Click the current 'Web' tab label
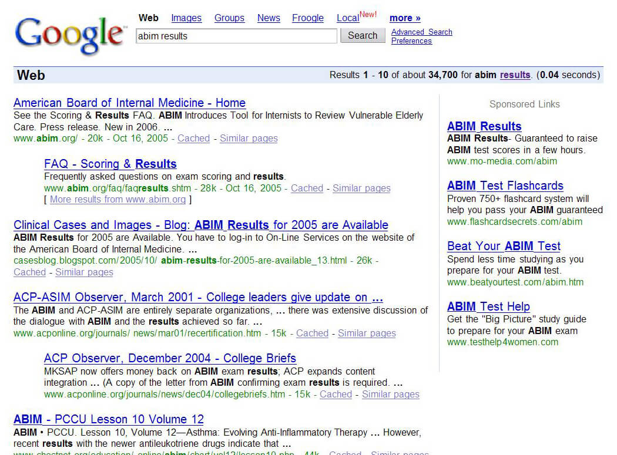Image resolution: width=617 pixels, height=455 pixels. 148,18
